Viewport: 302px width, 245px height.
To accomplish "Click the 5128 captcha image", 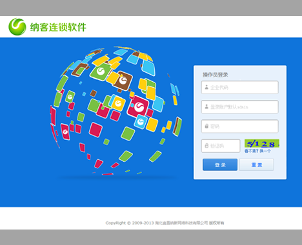I will [262, 144].
